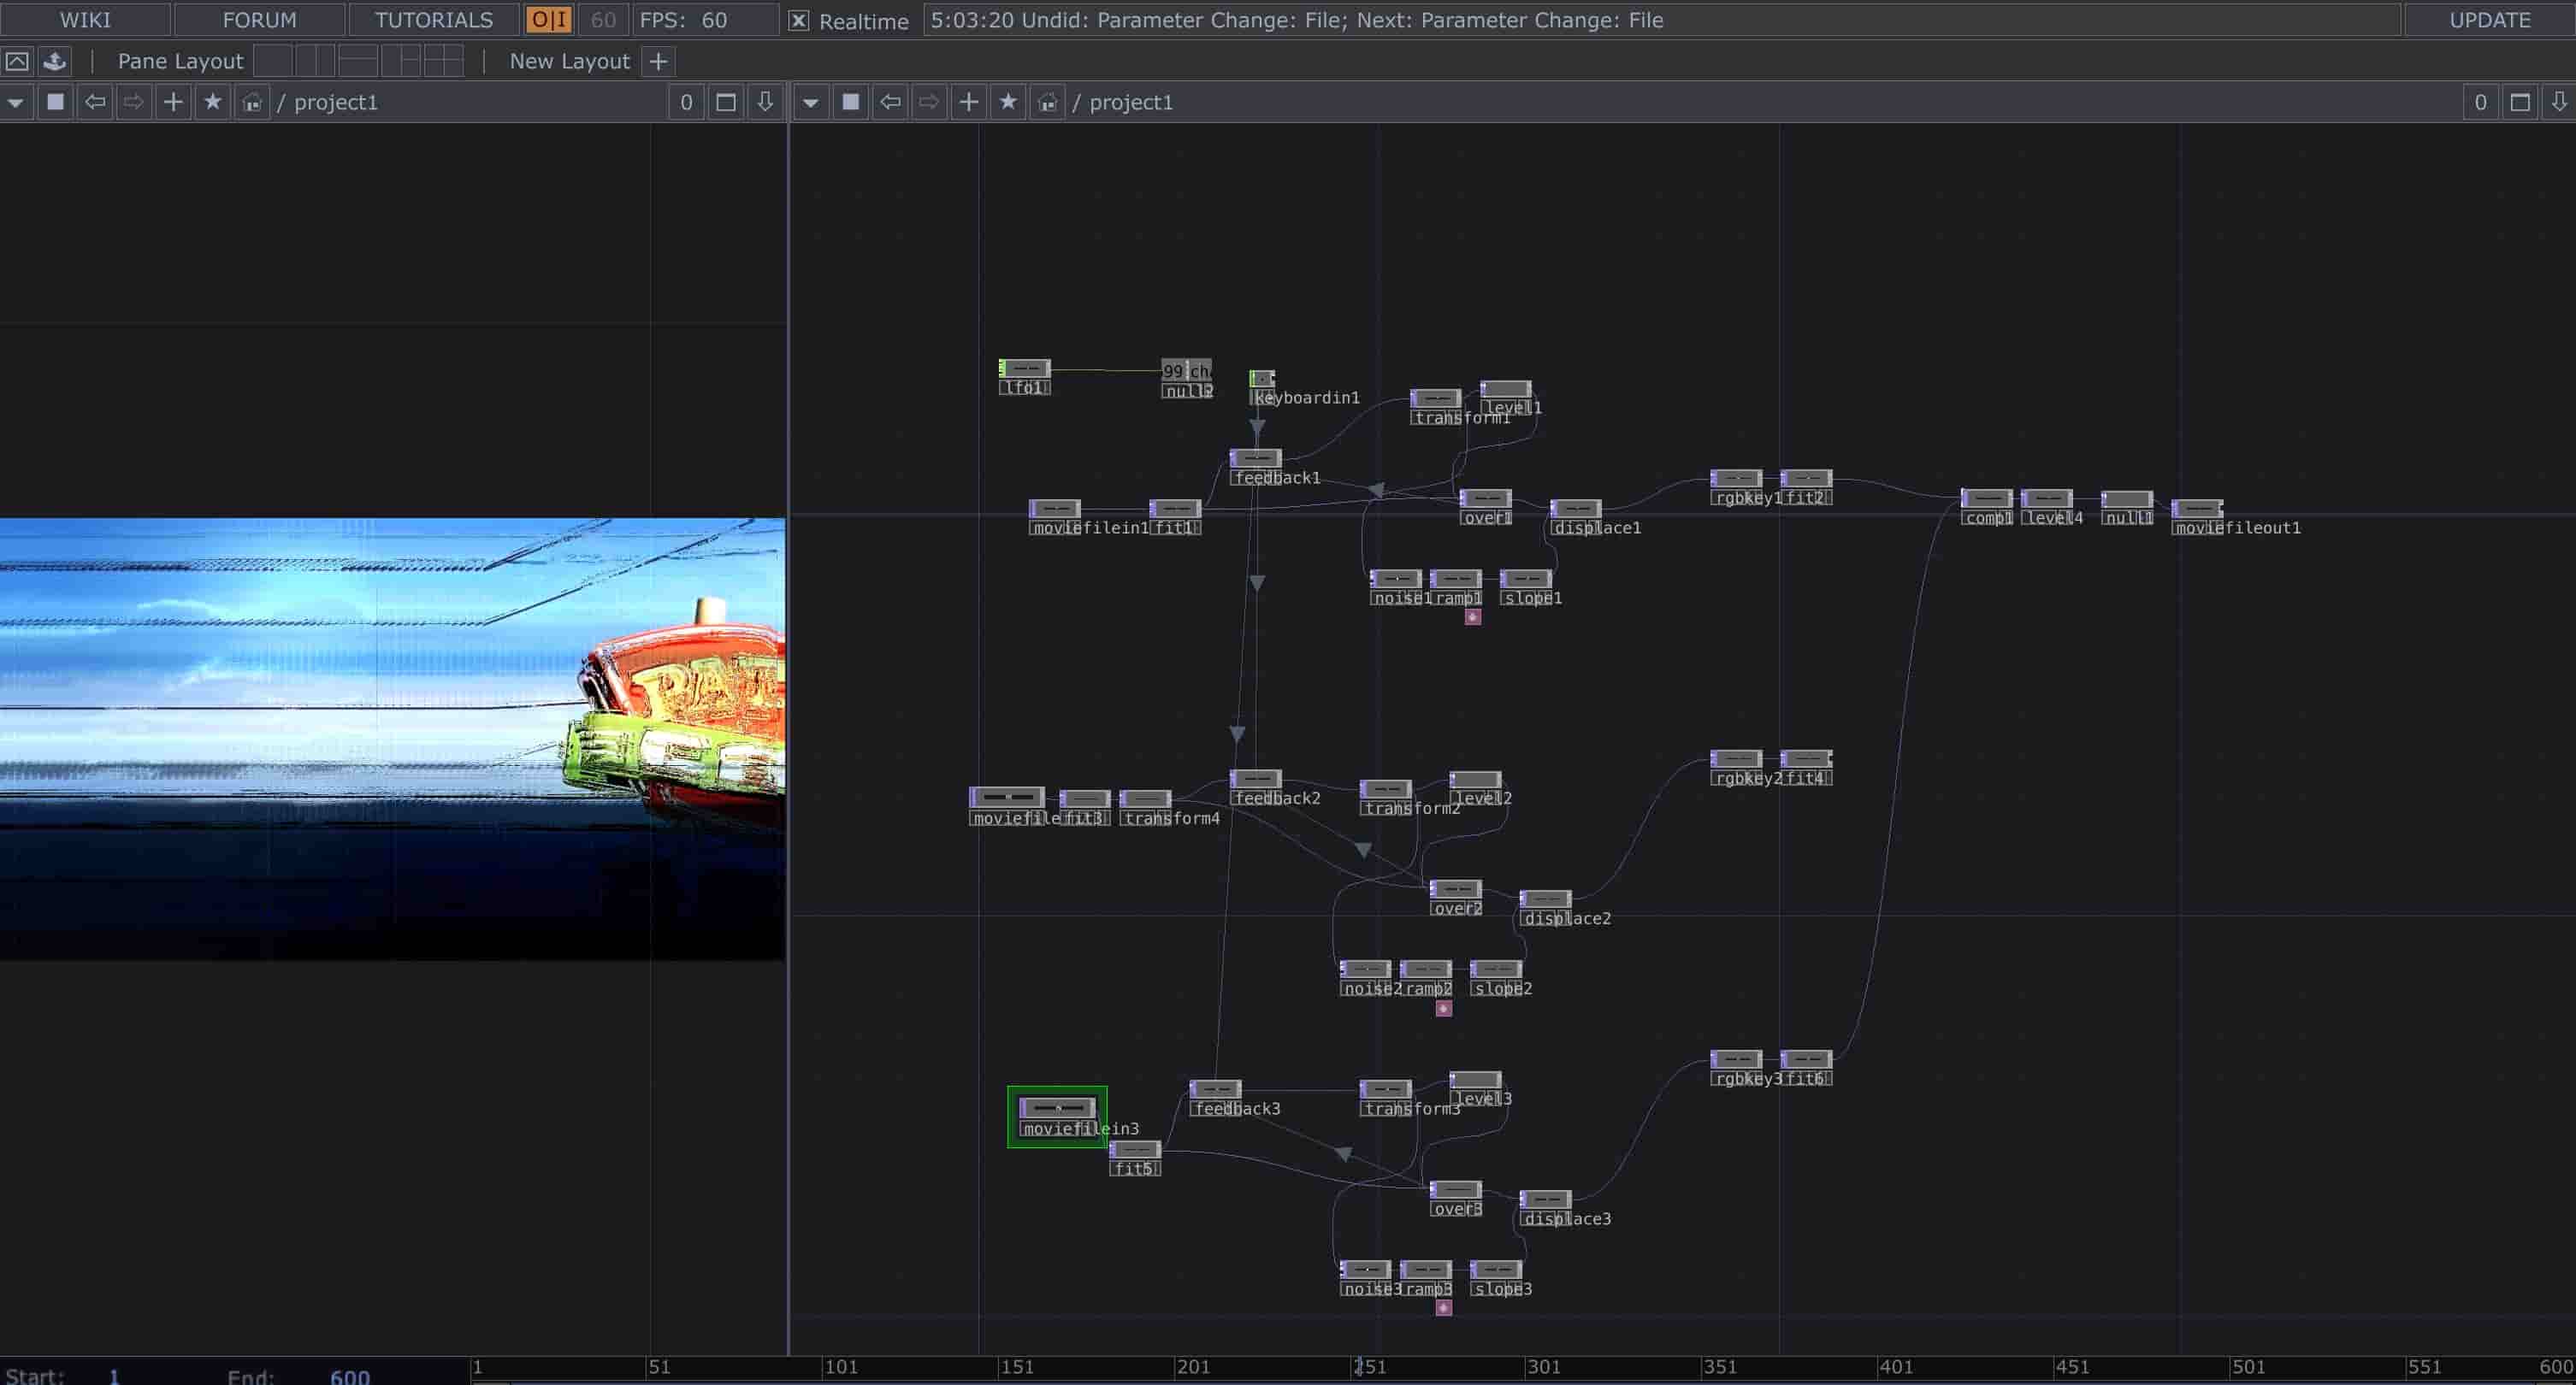This screenshot has width=2576, height=1385.
Task: Select the four-quadrant pane layout
Action: coord(443,61)
